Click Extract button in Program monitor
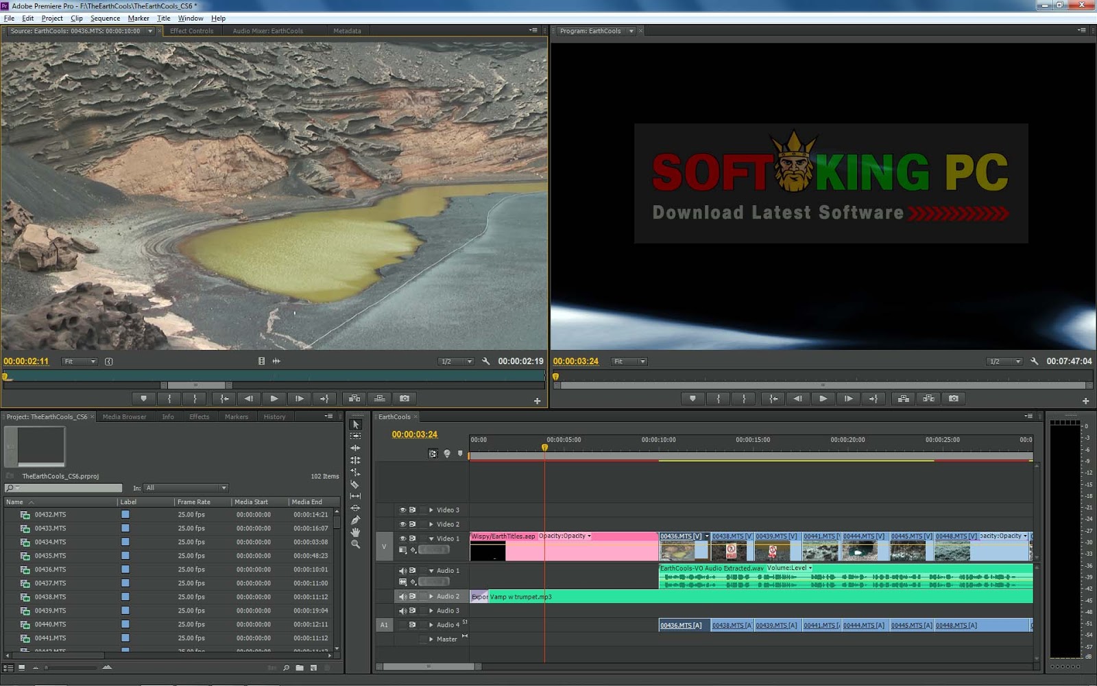Viewport: 1097px width, 686px height. (928, 399)
